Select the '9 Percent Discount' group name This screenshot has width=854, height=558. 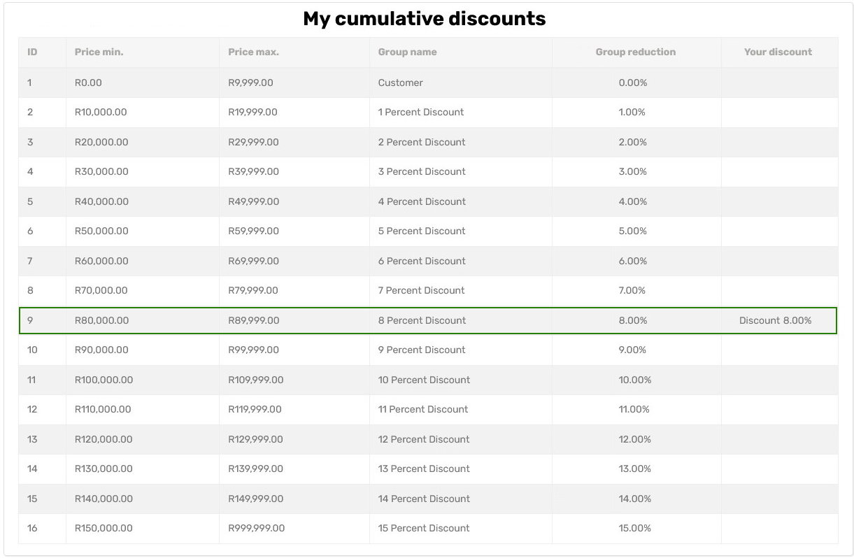[422, 350]
